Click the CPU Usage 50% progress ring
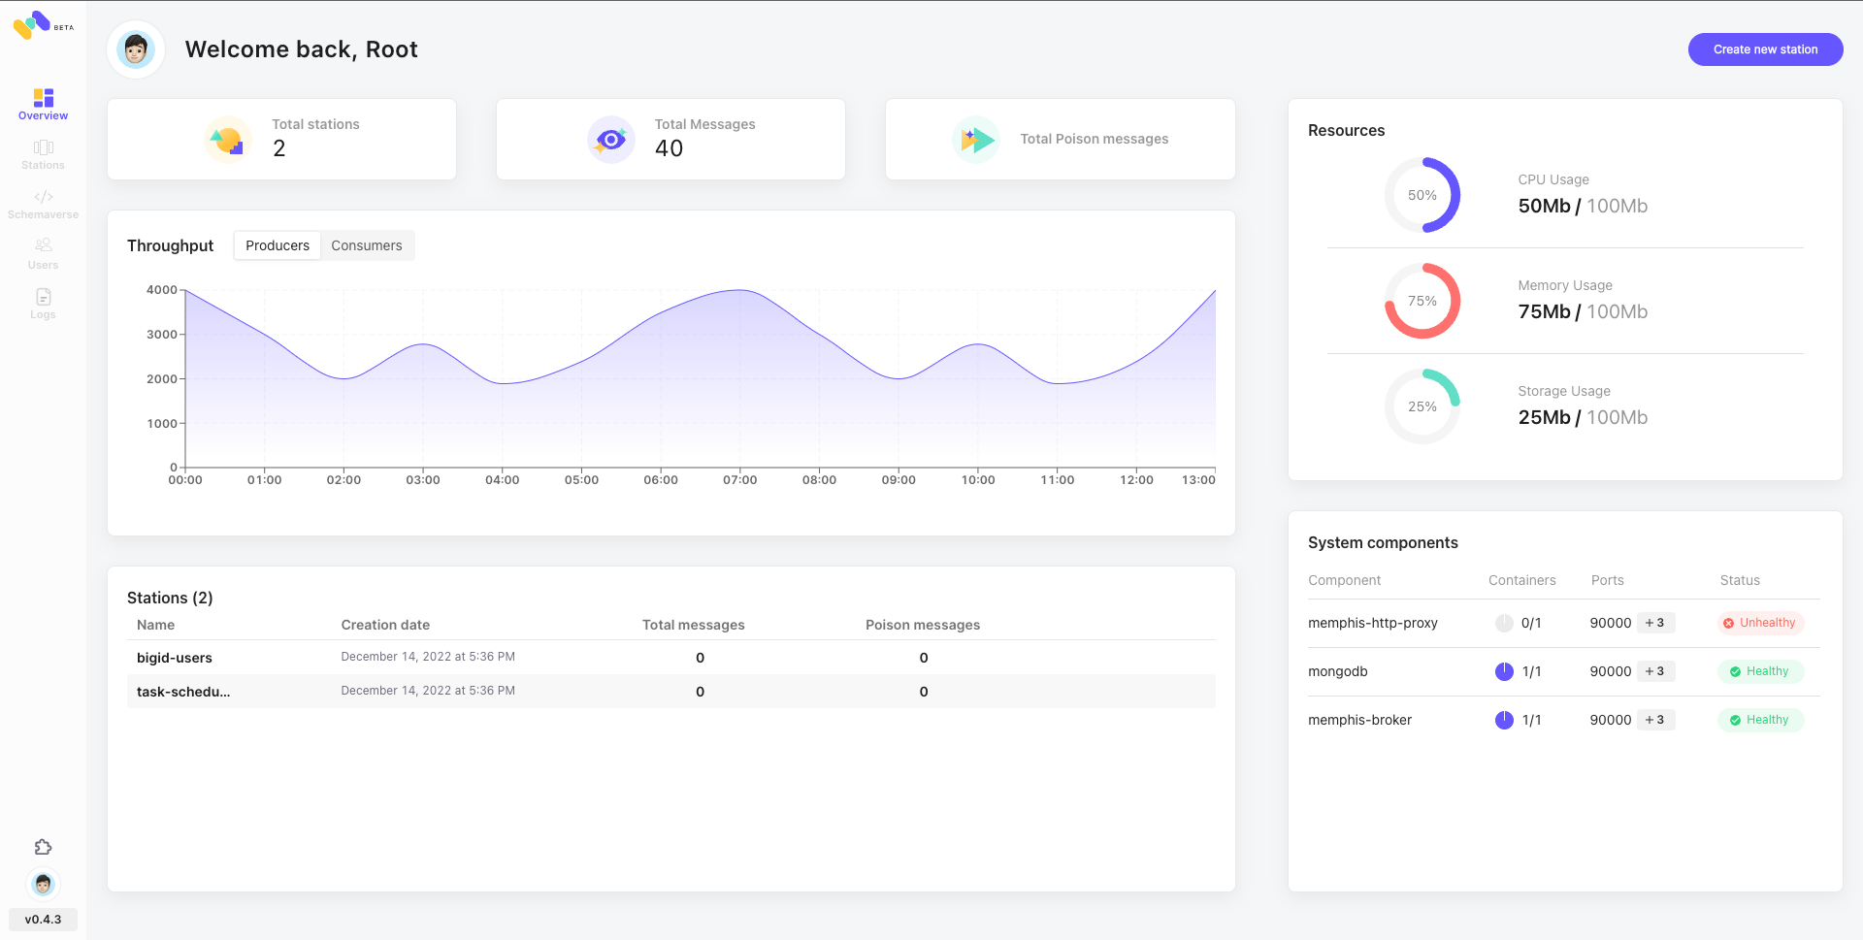 1422,195
